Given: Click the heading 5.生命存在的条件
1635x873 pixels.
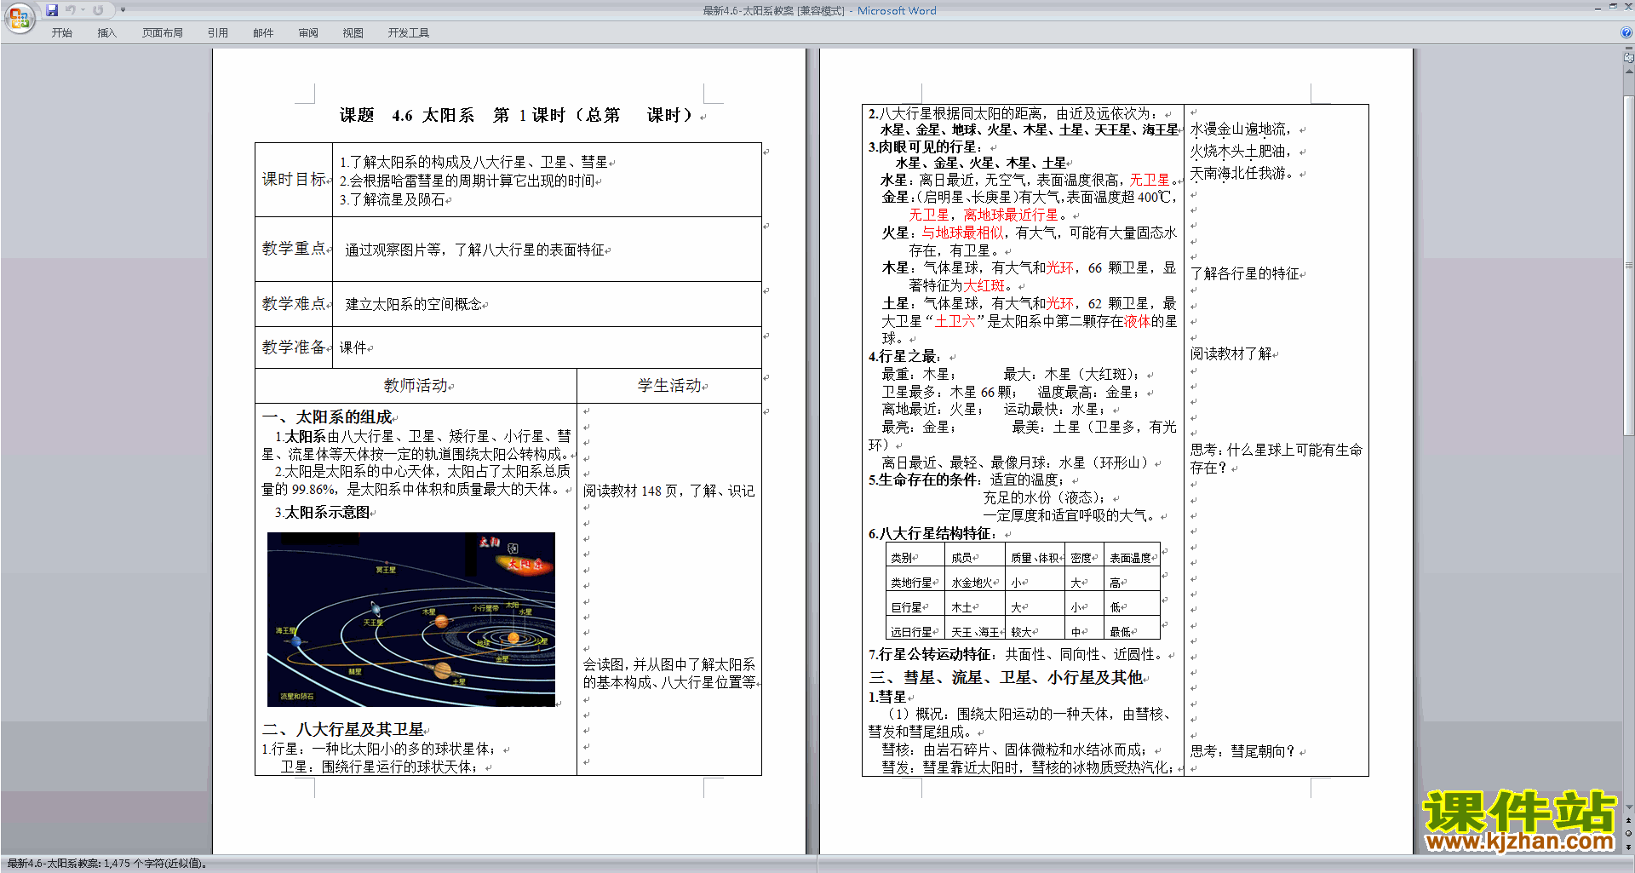Looking at the screenshot, I should pos(925,480).
